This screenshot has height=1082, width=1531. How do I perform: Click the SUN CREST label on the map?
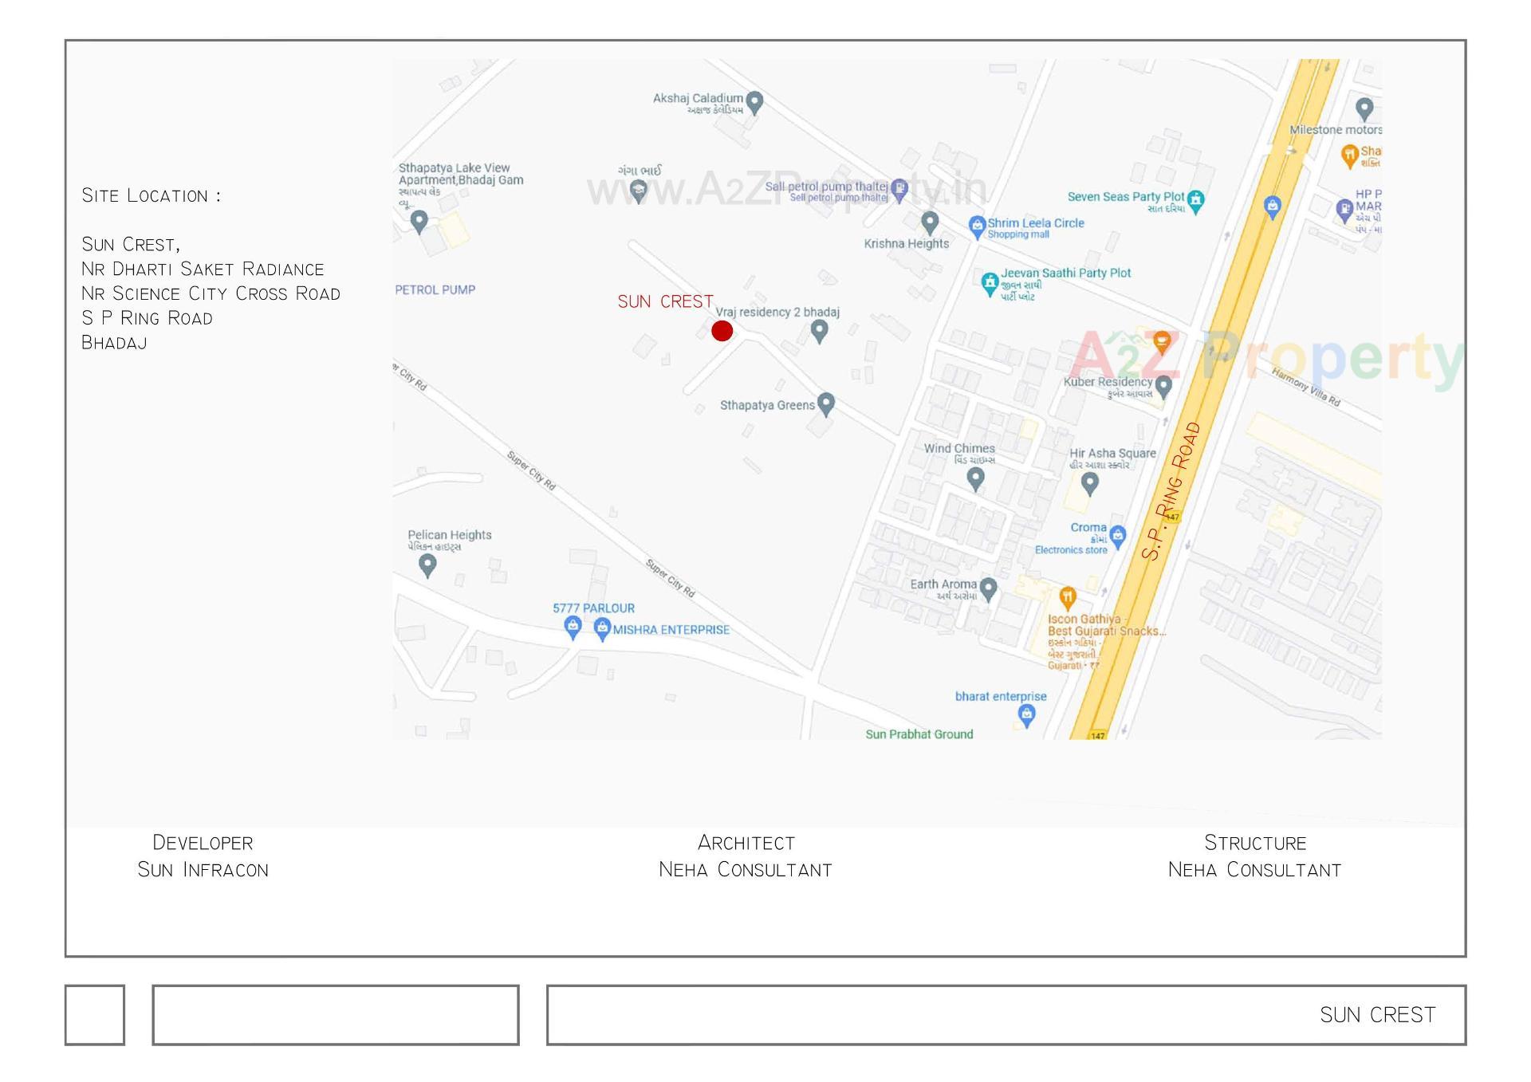pyautogui.click(x=665, y=301)
